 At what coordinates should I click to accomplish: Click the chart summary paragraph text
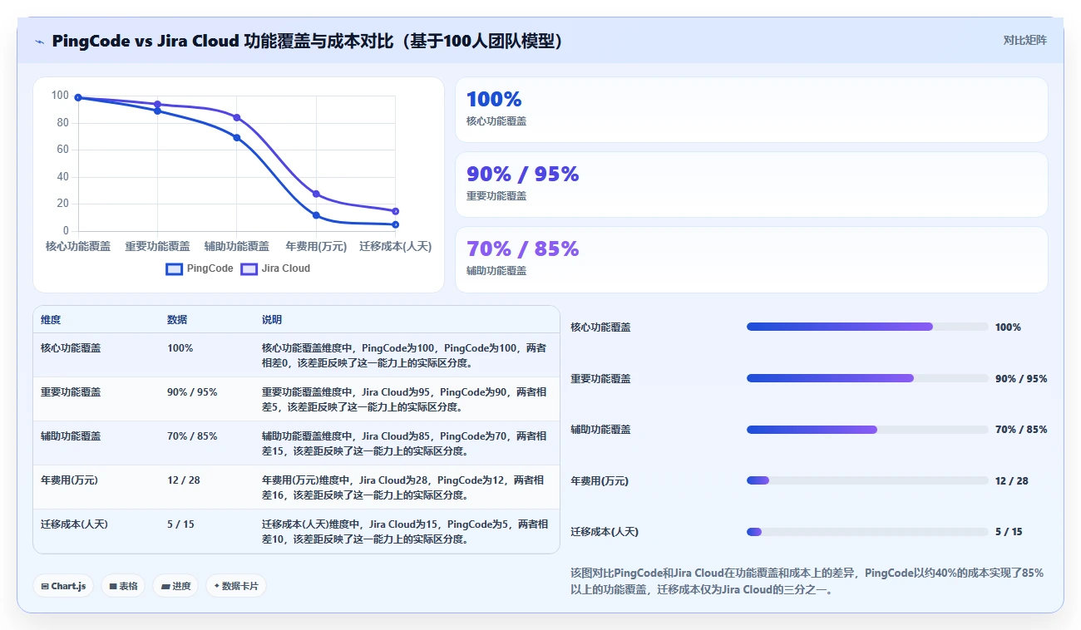click(x=807, y=581)
